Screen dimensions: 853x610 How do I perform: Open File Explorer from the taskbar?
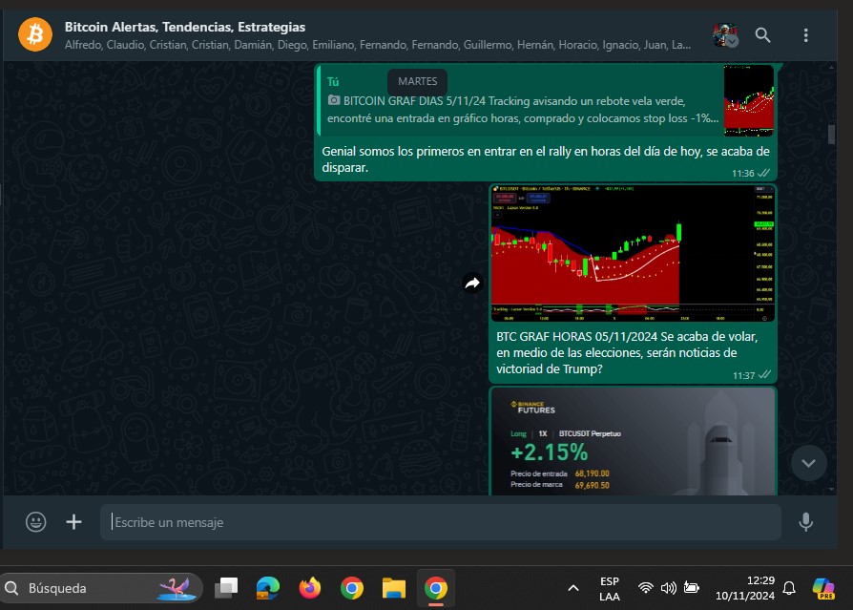(x=394, y=588)
